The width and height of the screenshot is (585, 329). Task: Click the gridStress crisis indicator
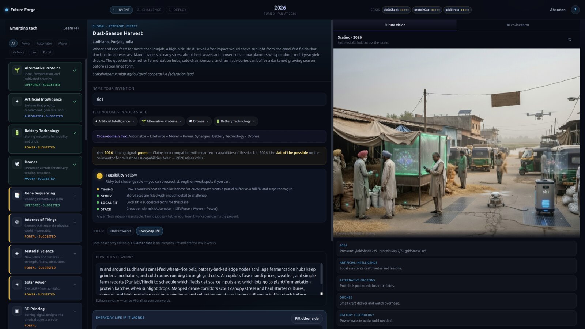tap(457, 10)
